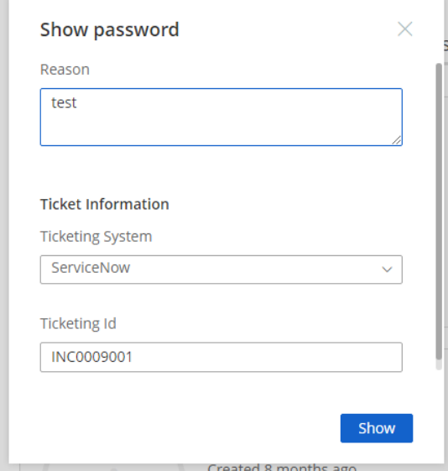Click the Reason field label

[65, 70]
